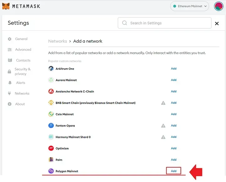Click the Optimism network icon
Viewport: 226px width, 182px height.
click(51, 148)
